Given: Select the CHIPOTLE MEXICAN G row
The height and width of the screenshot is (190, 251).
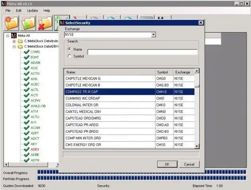Looking at the screenshot, I should (130, 79).
